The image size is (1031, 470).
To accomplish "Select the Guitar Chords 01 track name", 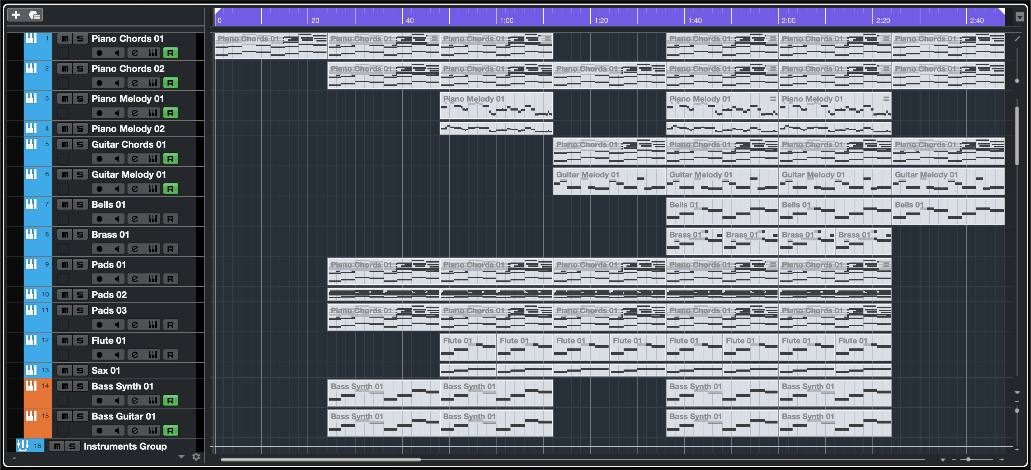I will pyautogui.click(x=129, y=144).
